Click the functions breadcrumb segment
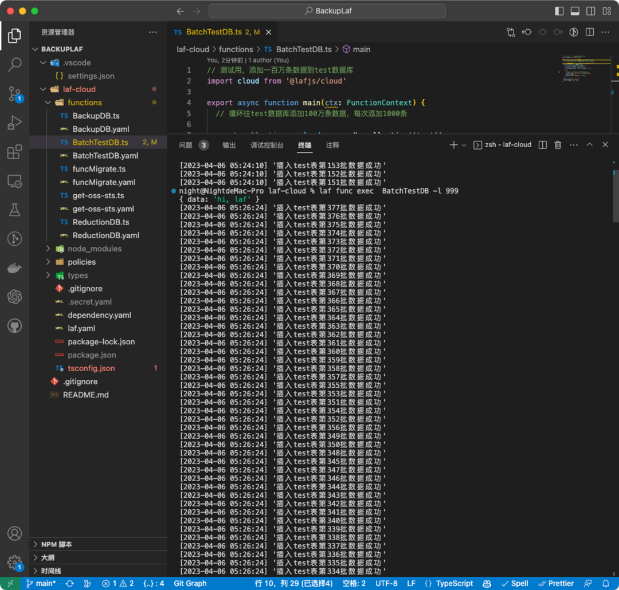The image size is (619, 590). (x=236, y=49)
